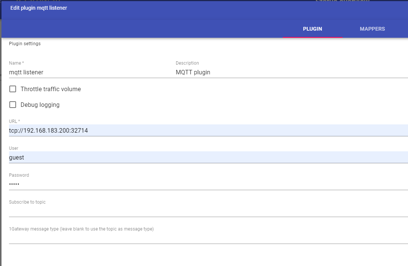Tick the Throttle traffic volume checkbox box

coord(13,89)
